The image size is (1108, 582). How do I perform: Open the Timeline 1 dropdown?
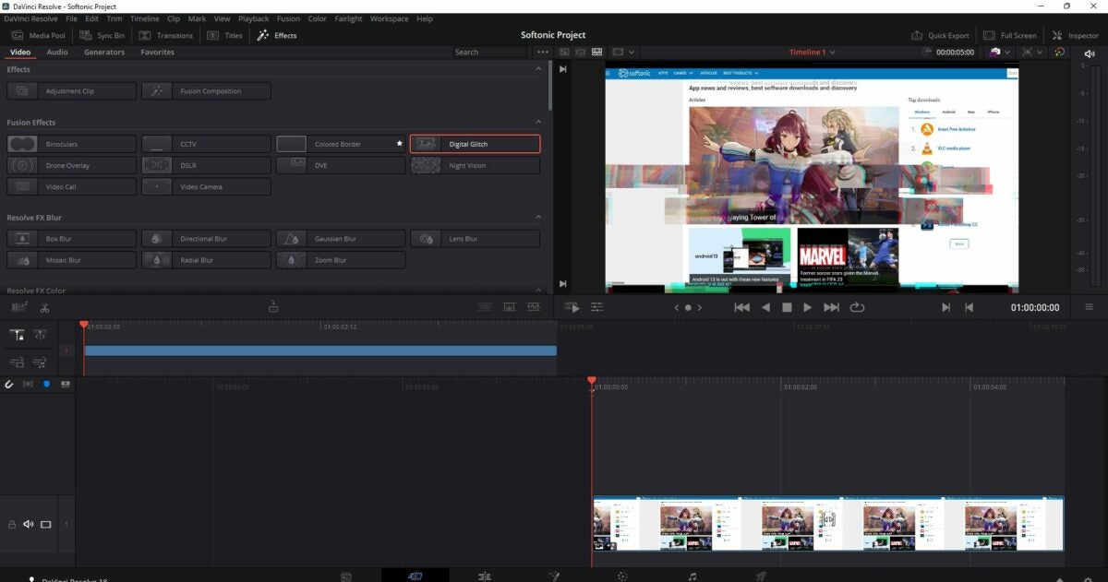812,52
